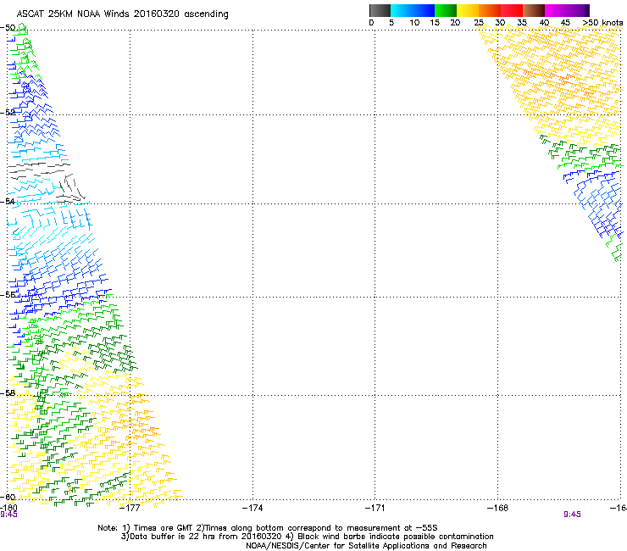
Task: Click the -52 latitude axis label
Action: point(8,113)
